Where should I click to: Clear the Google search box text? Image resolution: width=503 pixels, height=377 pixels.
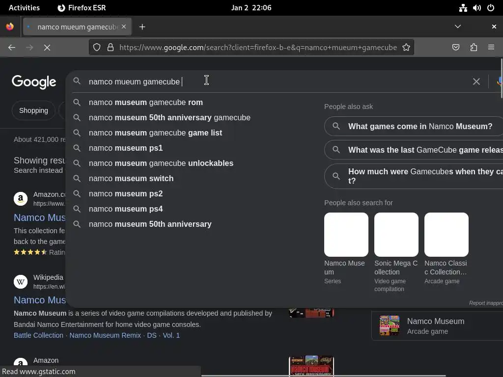point(476,82)
